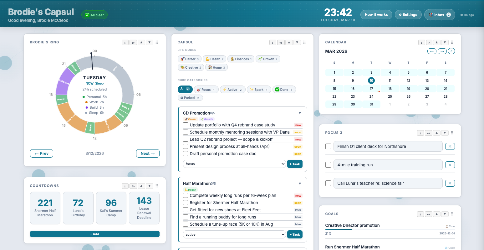Click the next month arrow on the Calendar
The image size is (484, 250).
click(x=442, y=51)
